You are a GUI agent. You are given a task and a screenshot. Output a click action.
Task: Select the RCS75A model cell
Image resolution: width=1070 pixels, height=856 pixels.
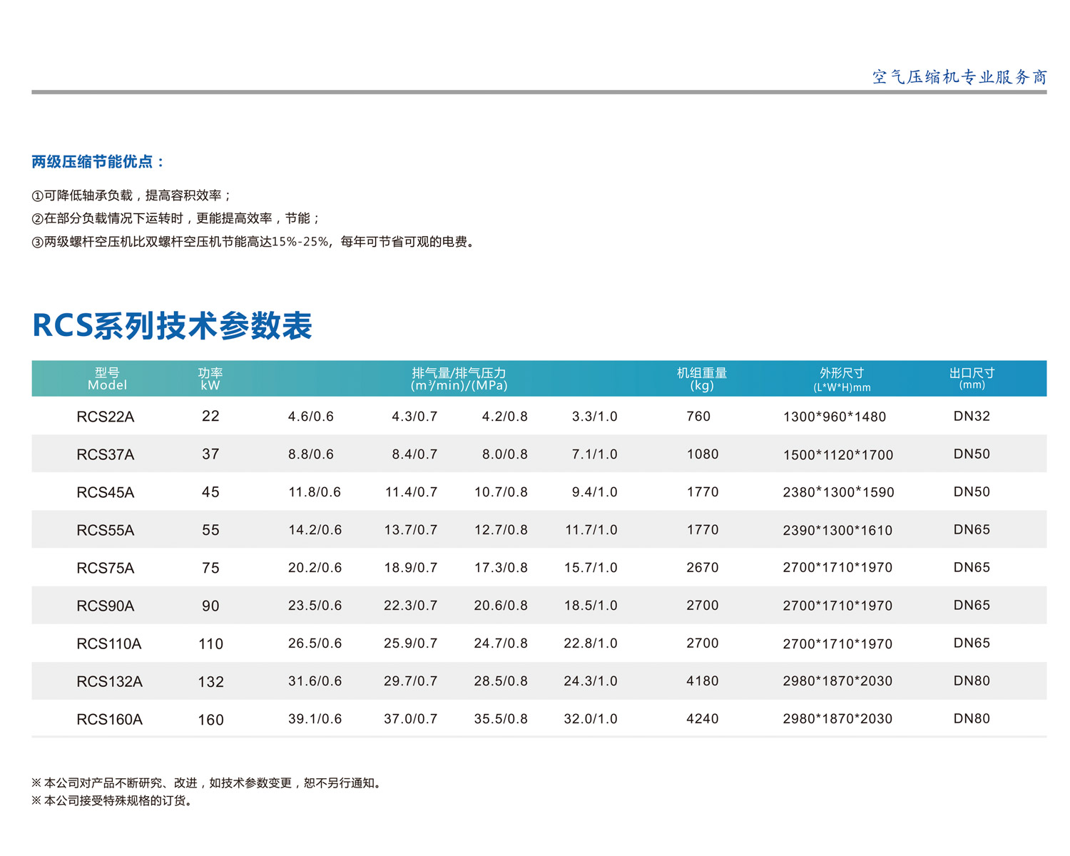click(105, 568)
